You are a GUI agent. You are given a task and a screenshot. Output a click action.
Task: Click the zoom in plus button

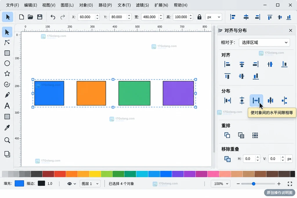tap(279, 184)
